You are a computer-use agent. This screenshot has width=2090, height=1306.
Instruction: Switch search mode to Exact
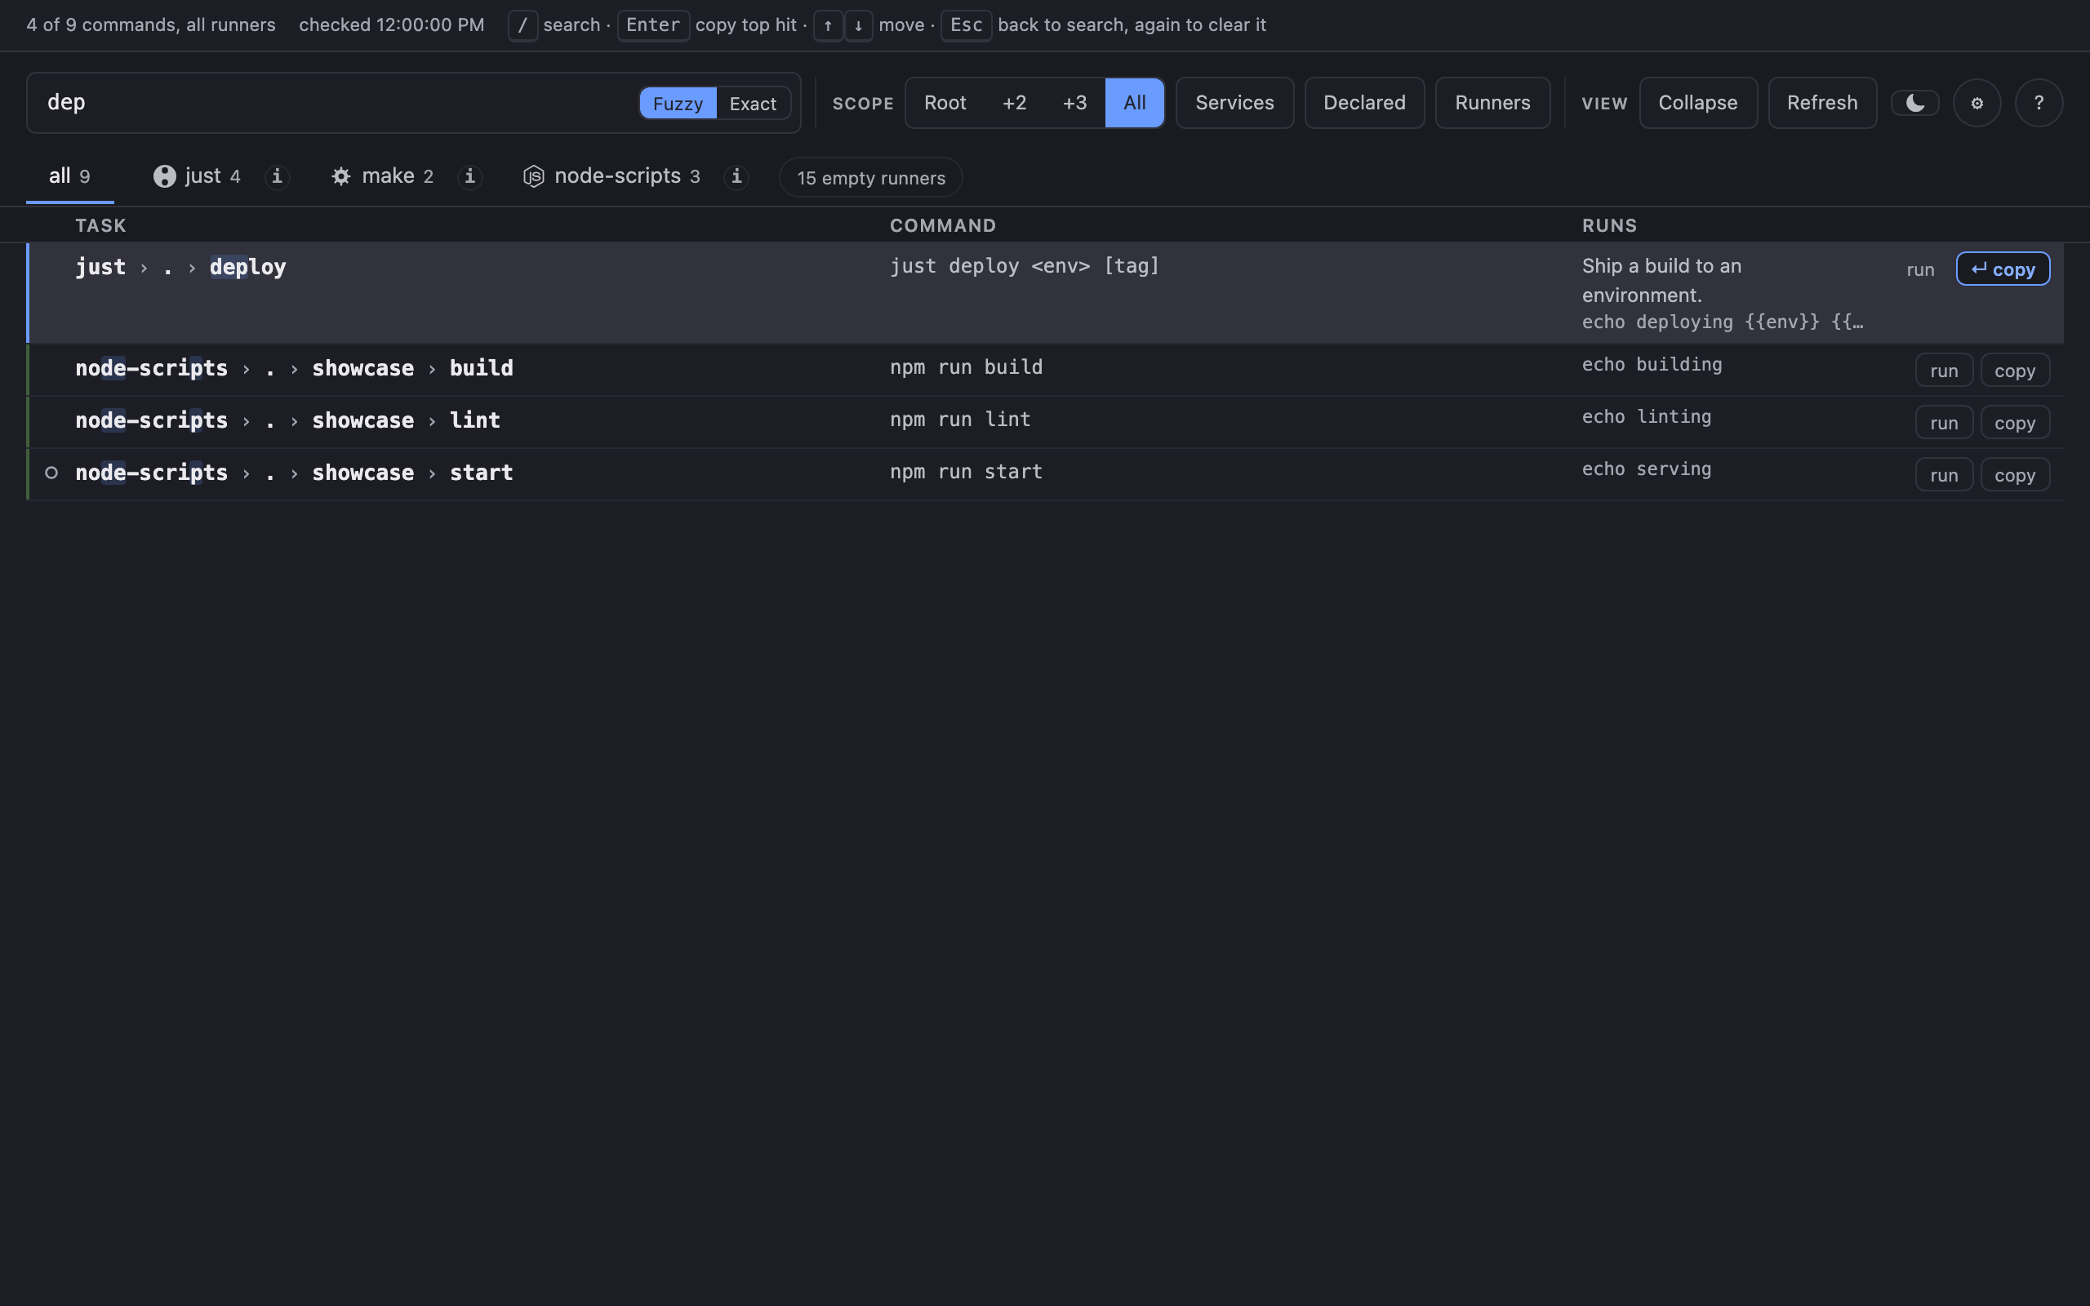click(752, 104)
